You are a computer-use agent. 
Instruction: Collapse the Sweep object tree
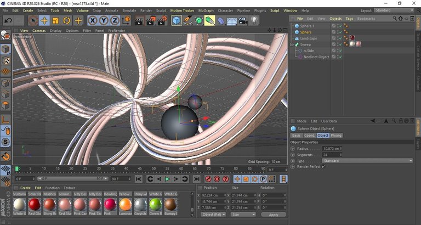click(x=292, y=44)
